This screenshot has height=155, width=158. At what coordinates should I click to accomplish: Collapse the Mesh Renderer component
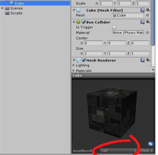coord(74,60)
